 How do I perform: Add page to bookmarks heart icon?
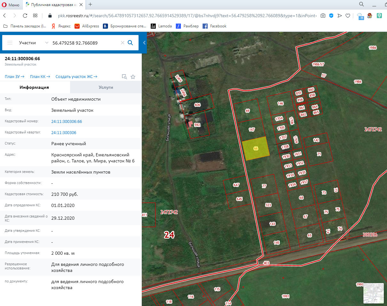pyautogui.click(x=348, y=15)
